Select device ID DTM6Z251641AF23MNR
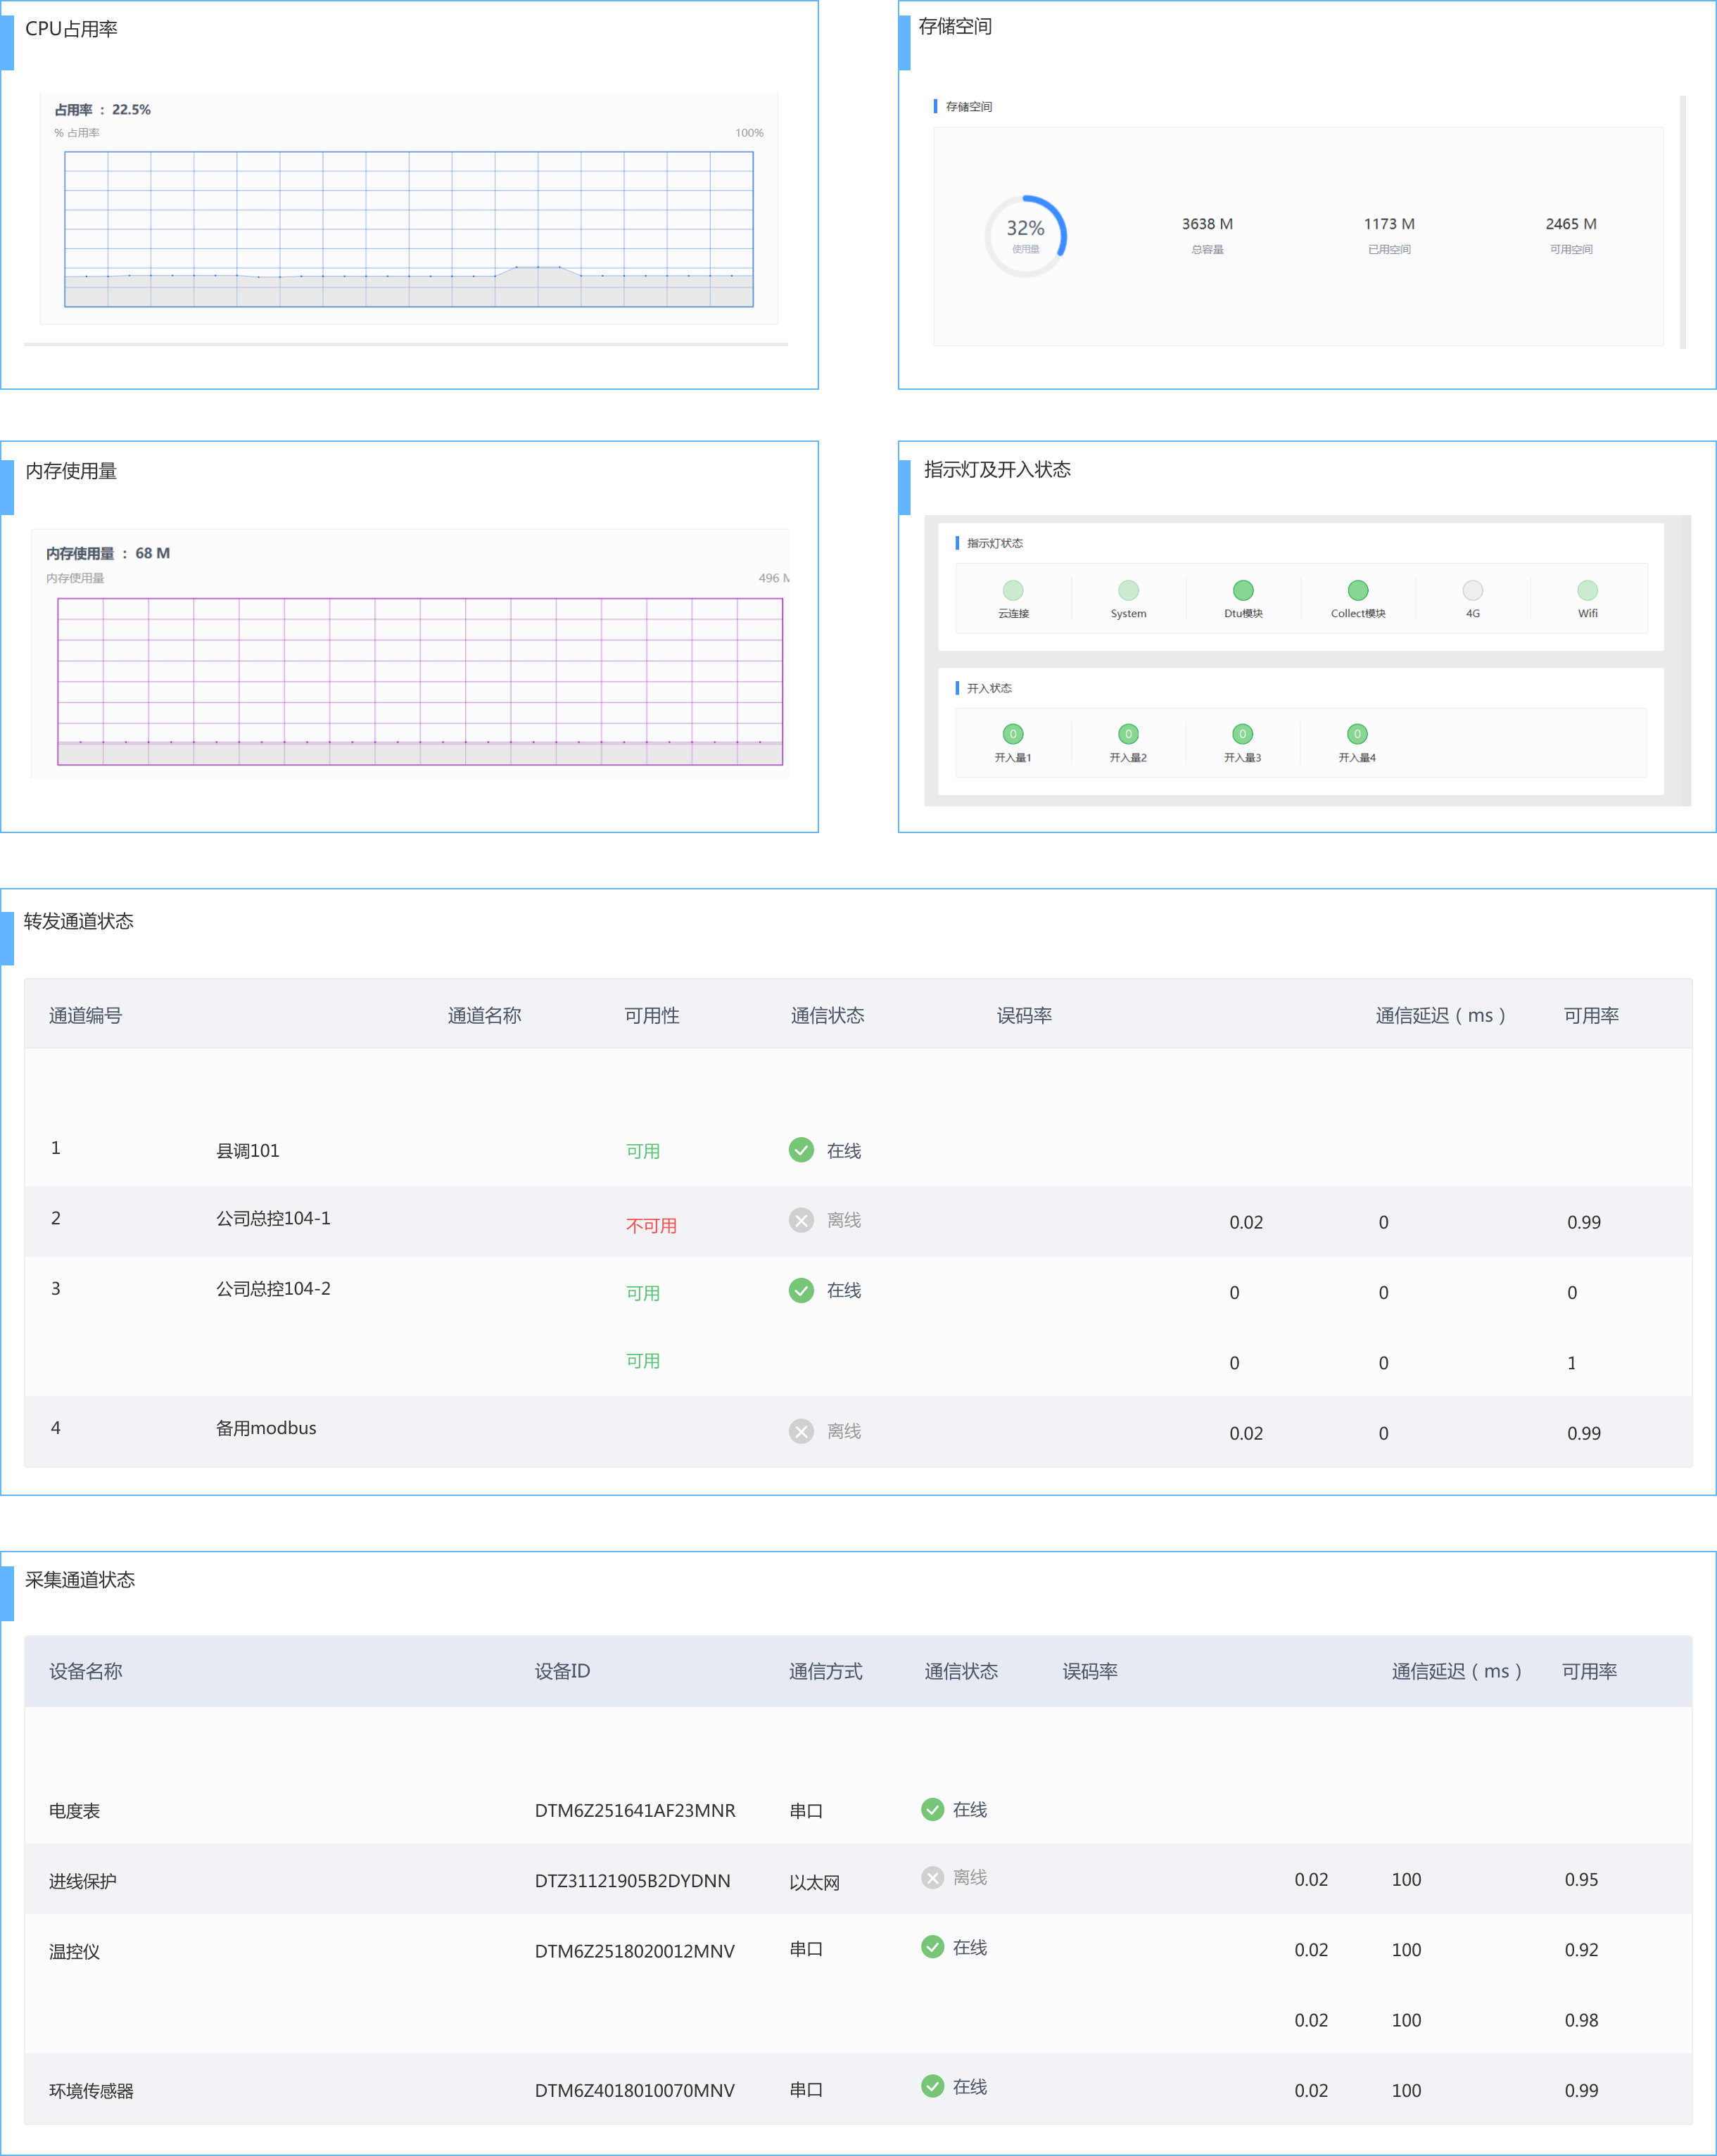This screenshot has width=1717, height=2156. pyautogui.click(x=635, y=1810)
